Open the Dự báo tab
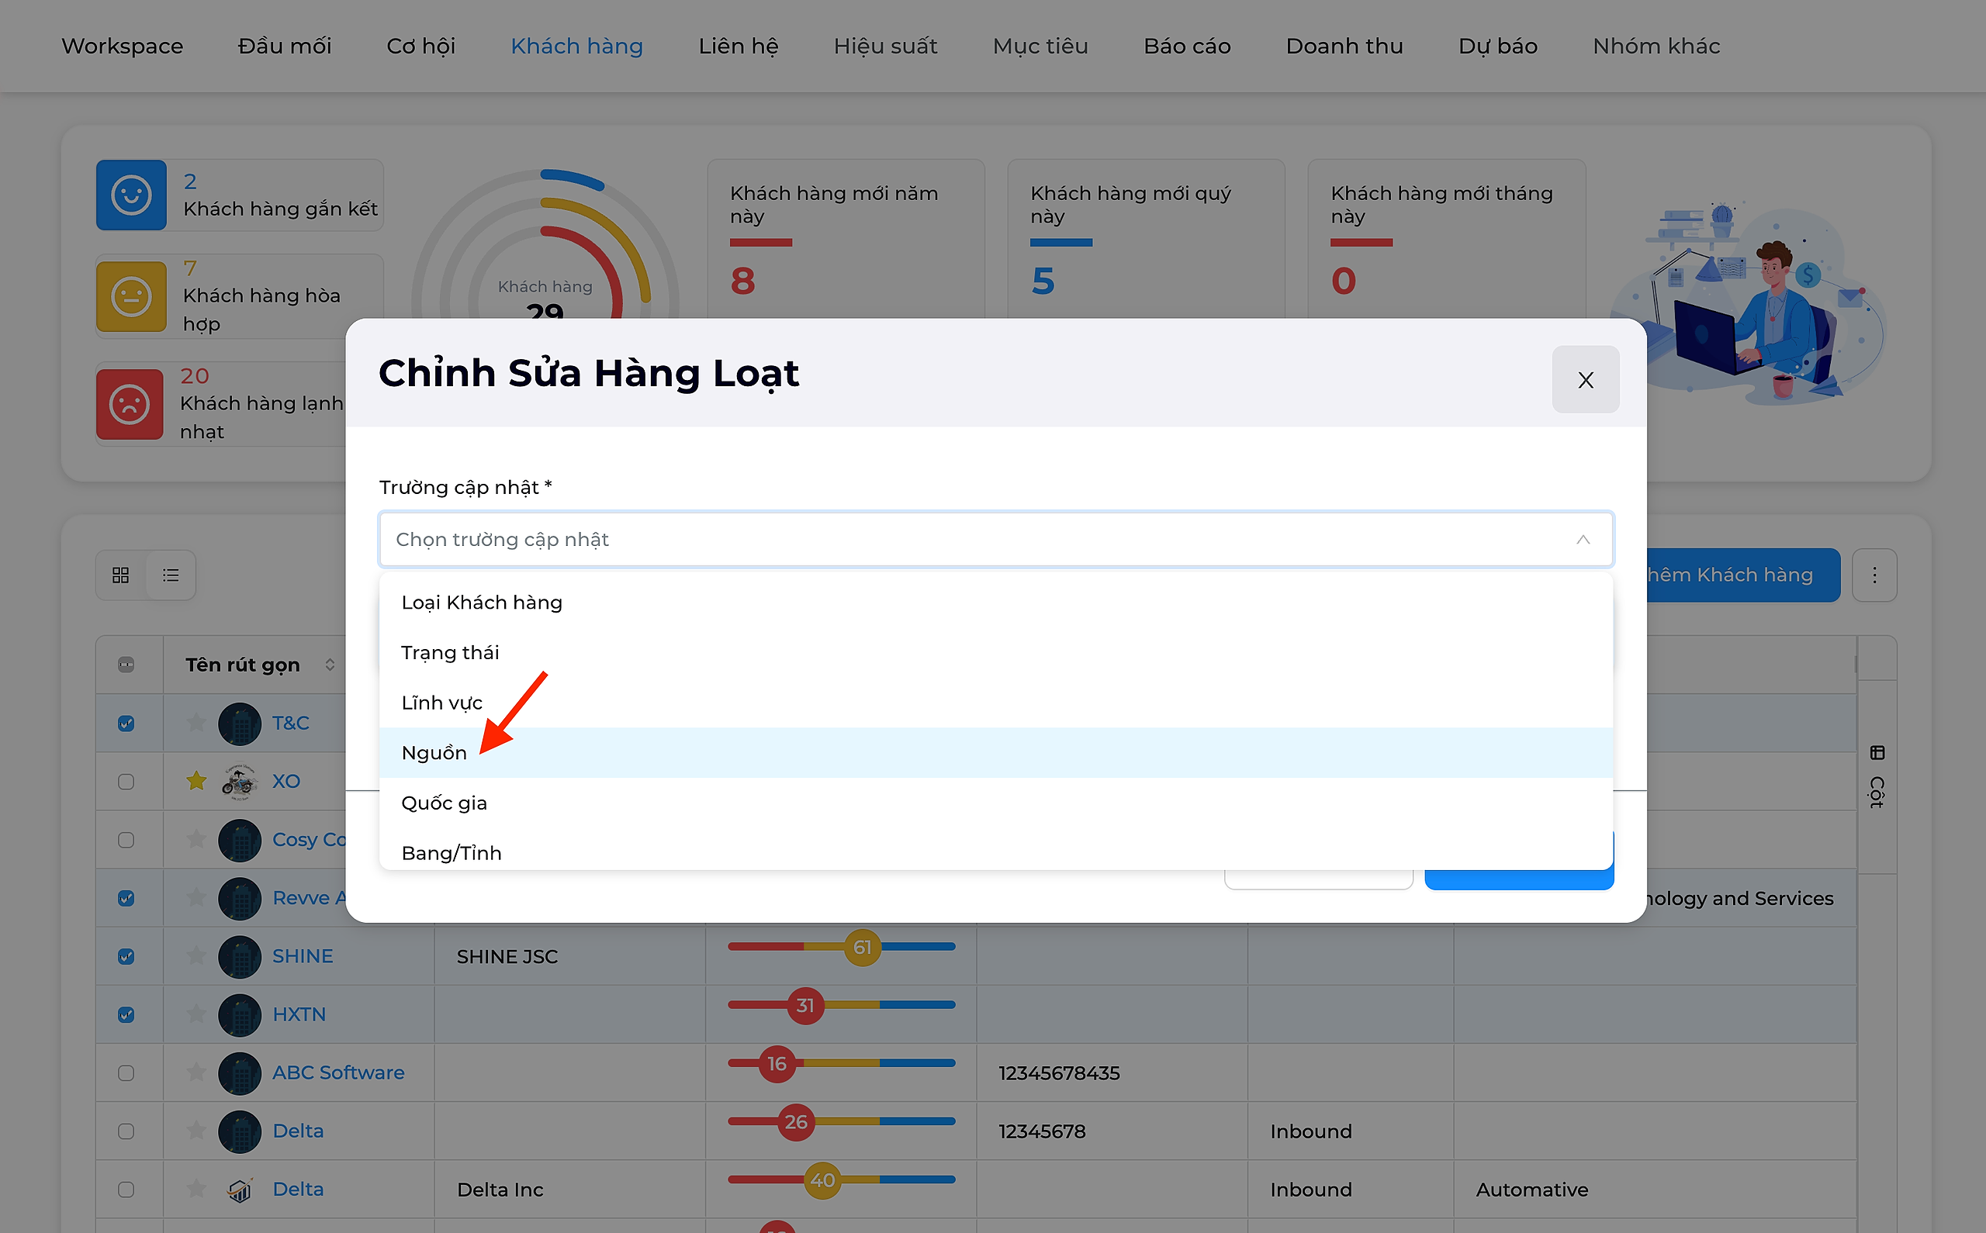Image resolution: width=1986 pixels, height=1233 pixels. tap(1497, 46)
